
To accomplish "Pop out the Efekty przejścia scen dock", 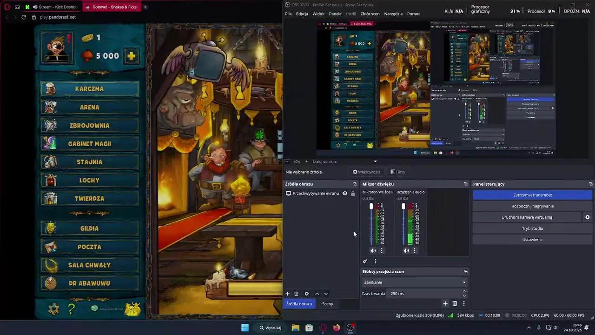I will point(466,272).
